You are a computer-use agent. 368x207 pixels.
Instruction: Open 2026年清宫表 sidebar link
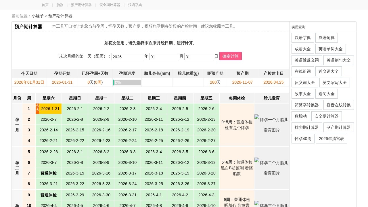(x=331, y=139)
